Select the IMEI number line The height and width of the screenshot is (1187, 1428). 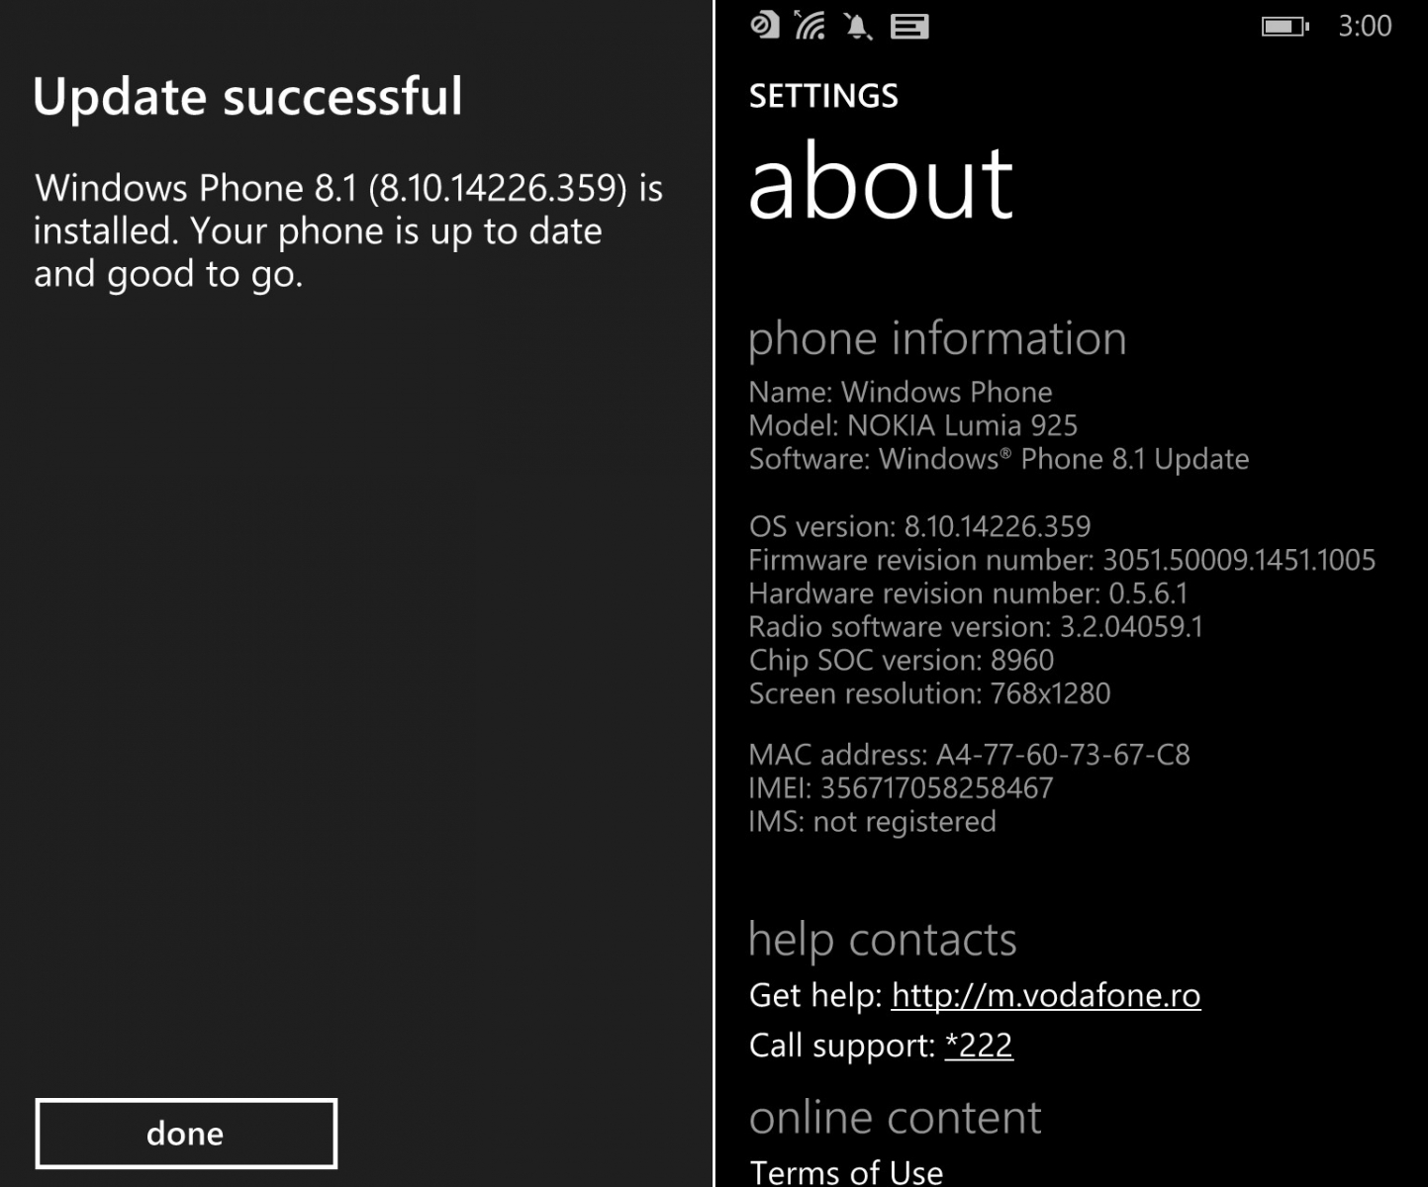tap(901, 788)
